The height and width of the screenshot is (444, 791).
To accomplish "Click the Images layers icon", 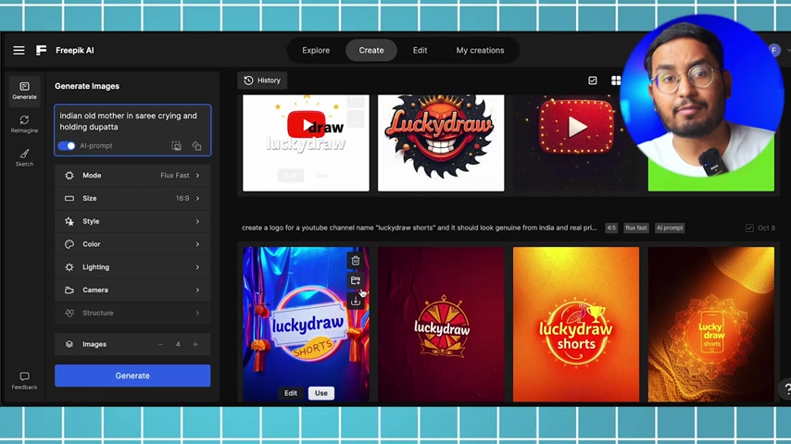I will click(69, 344).
